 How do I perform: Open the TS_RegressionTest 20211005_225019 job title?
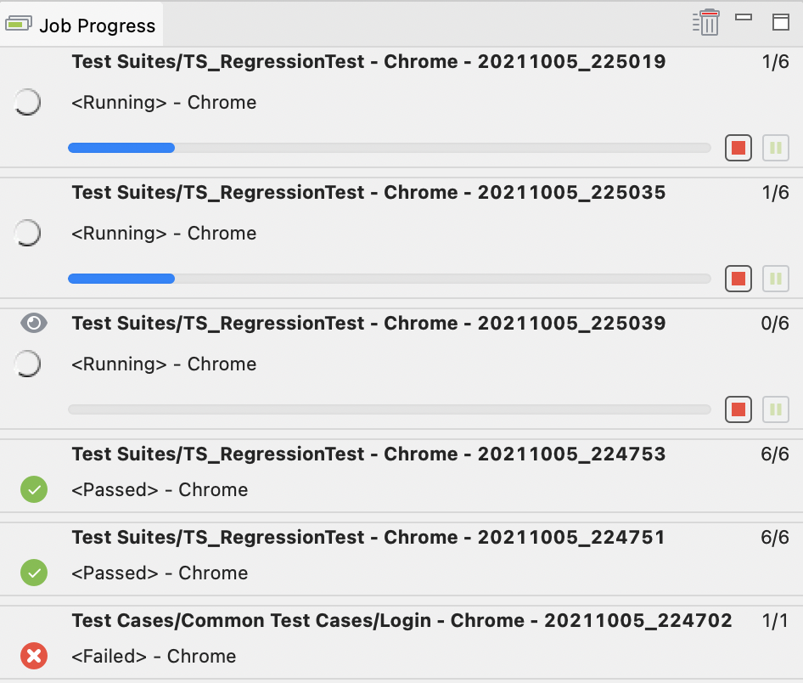(368, 62)
